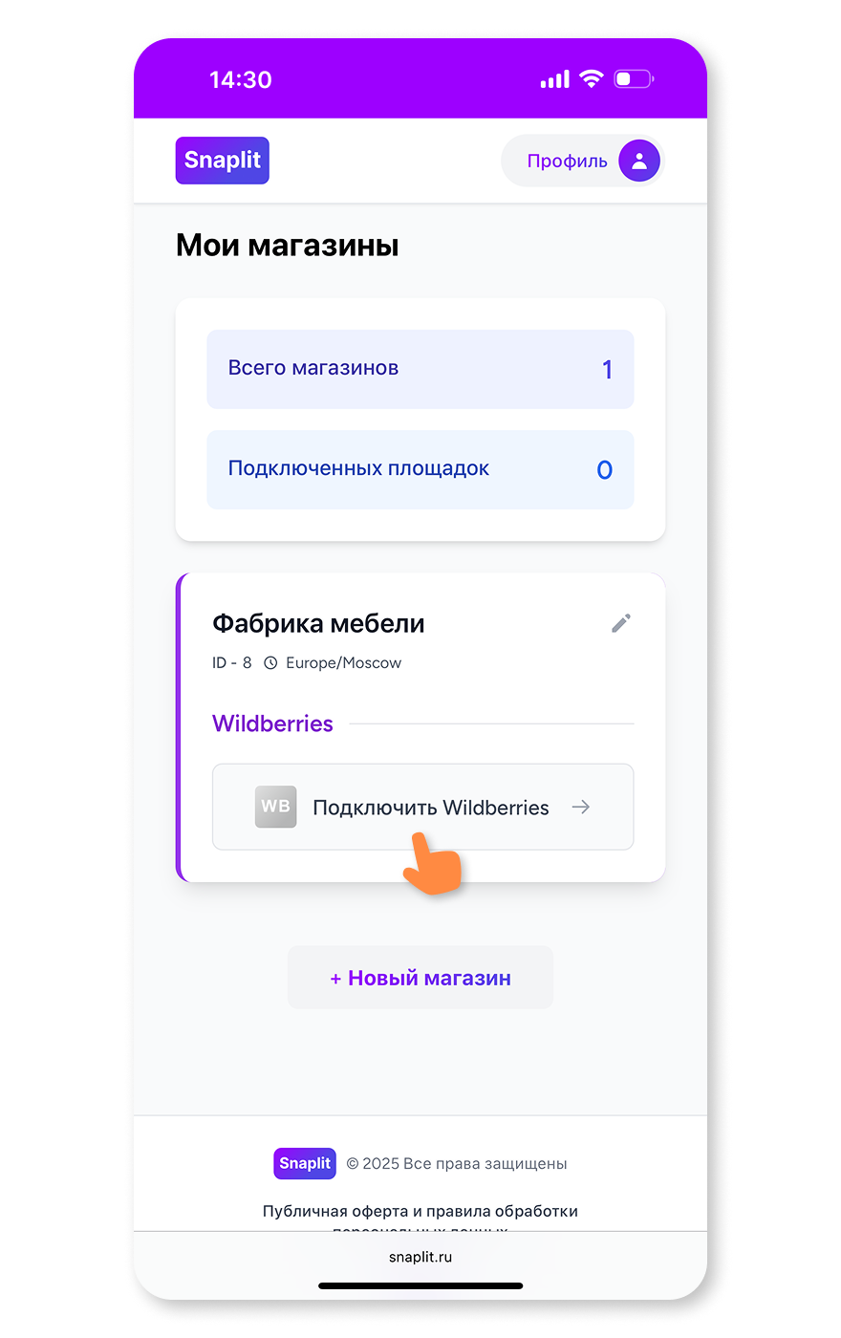The image size is (841, 1338).
Task: Select the Подключенных площадок stat card
Action: 420,469
